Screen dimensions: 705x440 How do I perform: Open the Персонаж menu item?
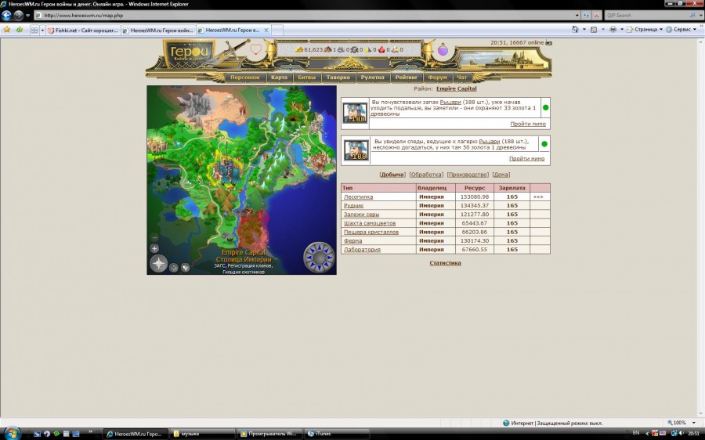pos(245,78)
